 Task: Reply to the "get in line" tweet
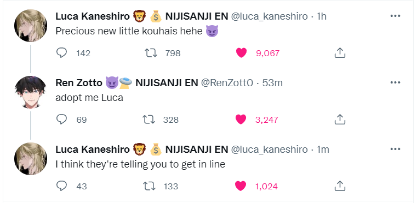click(62, 186)
